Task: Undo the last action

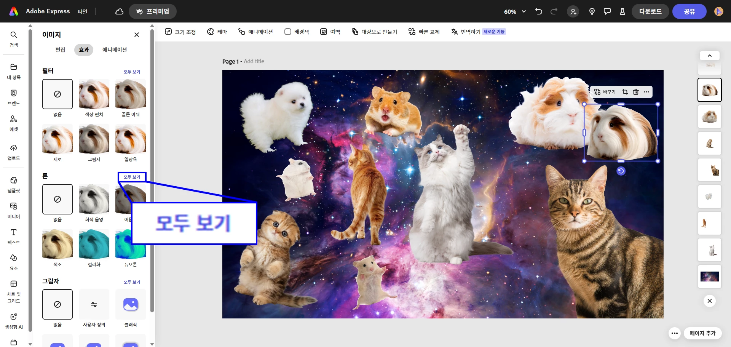Action: click(539, 11)
